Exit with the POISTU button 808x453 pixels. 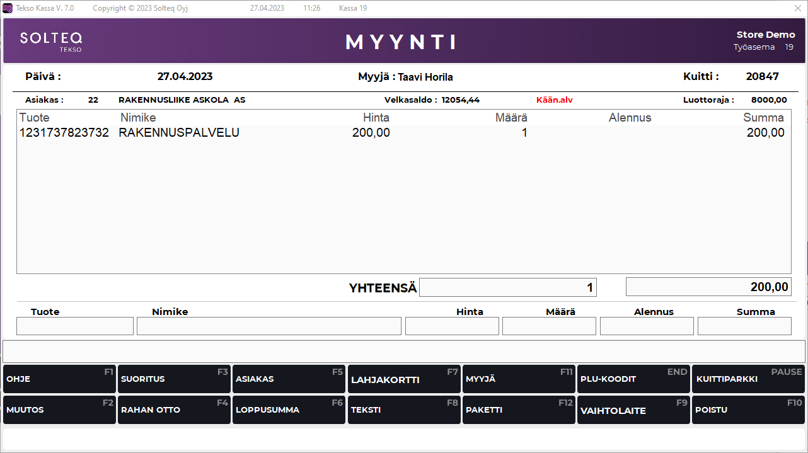[748, 410]
